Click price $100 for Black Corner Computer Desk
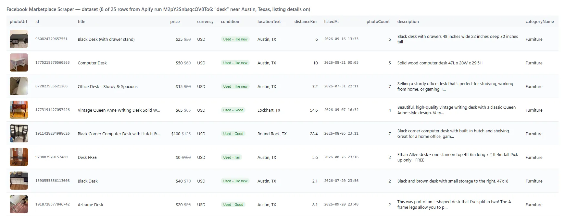This screenshot has height=222, width=565. (176, 134)
